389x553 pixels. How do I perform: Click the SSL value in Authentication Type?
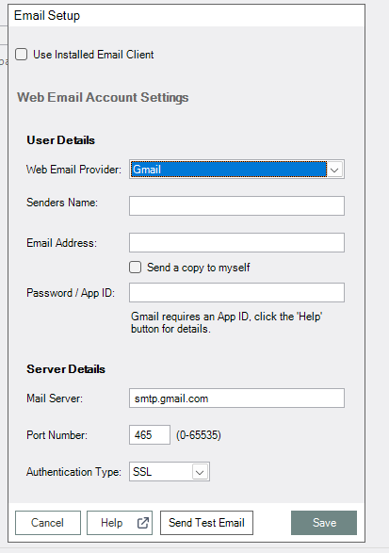[142, 472]
